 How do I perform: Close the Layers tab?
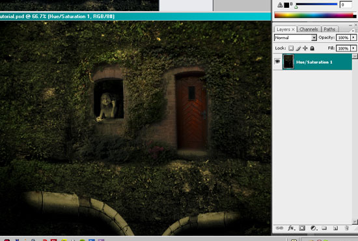(x=293, y=29)
